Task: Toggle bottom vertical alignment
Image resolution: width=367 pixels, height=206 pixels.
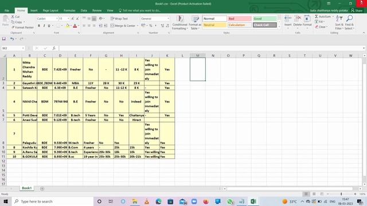Action: [x=94, y=18]
